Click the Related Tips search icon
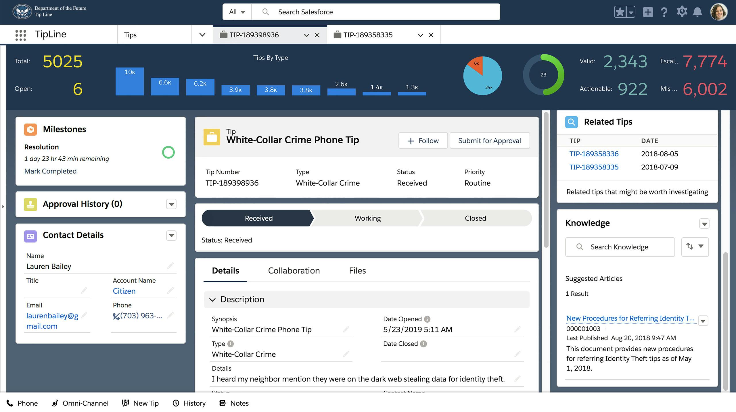736x412 pixels. (571, 122)
